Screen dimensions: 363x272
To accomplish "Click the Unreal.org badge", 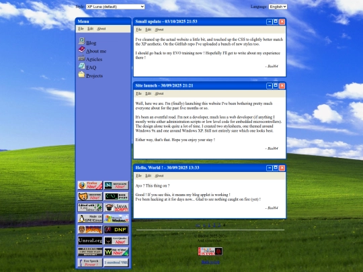I will 90,241.
